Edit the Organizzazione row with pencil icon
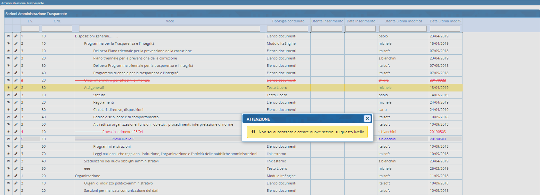This screenshot has width=540, height=195. (x=16, y=176)
